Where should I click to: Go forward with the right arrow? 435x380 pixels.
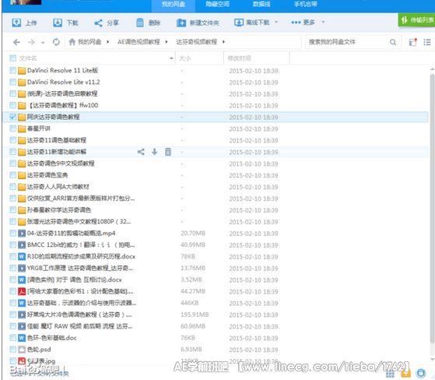pos(31,42)
